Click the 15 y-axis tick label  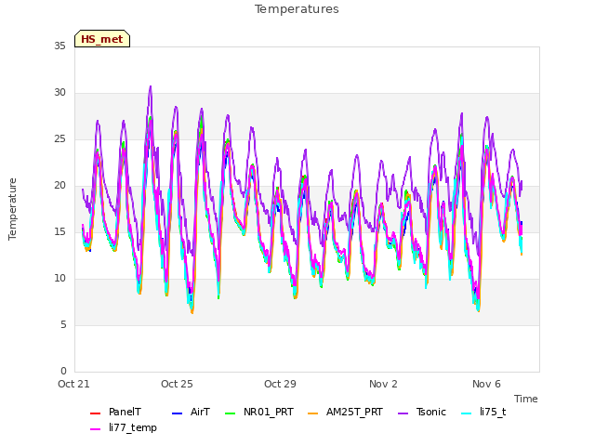[x=59, y=231]
